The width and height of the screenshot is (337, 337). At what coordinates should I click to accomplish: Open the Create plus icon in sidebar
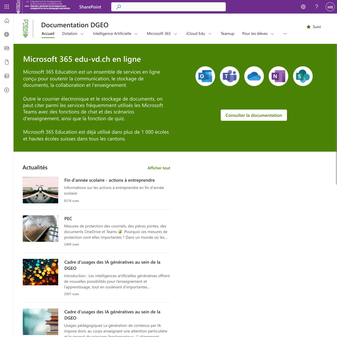(x=7, y=90)
